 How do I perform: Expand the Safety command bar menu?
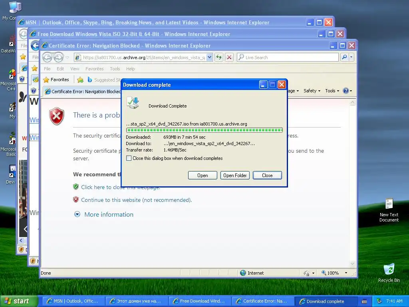[x=312, y=91]
